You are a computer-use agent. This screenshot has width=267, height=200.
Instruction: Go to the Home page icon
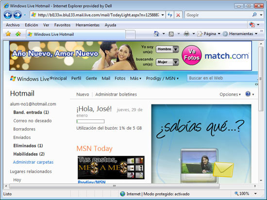[x=156, y=33]
